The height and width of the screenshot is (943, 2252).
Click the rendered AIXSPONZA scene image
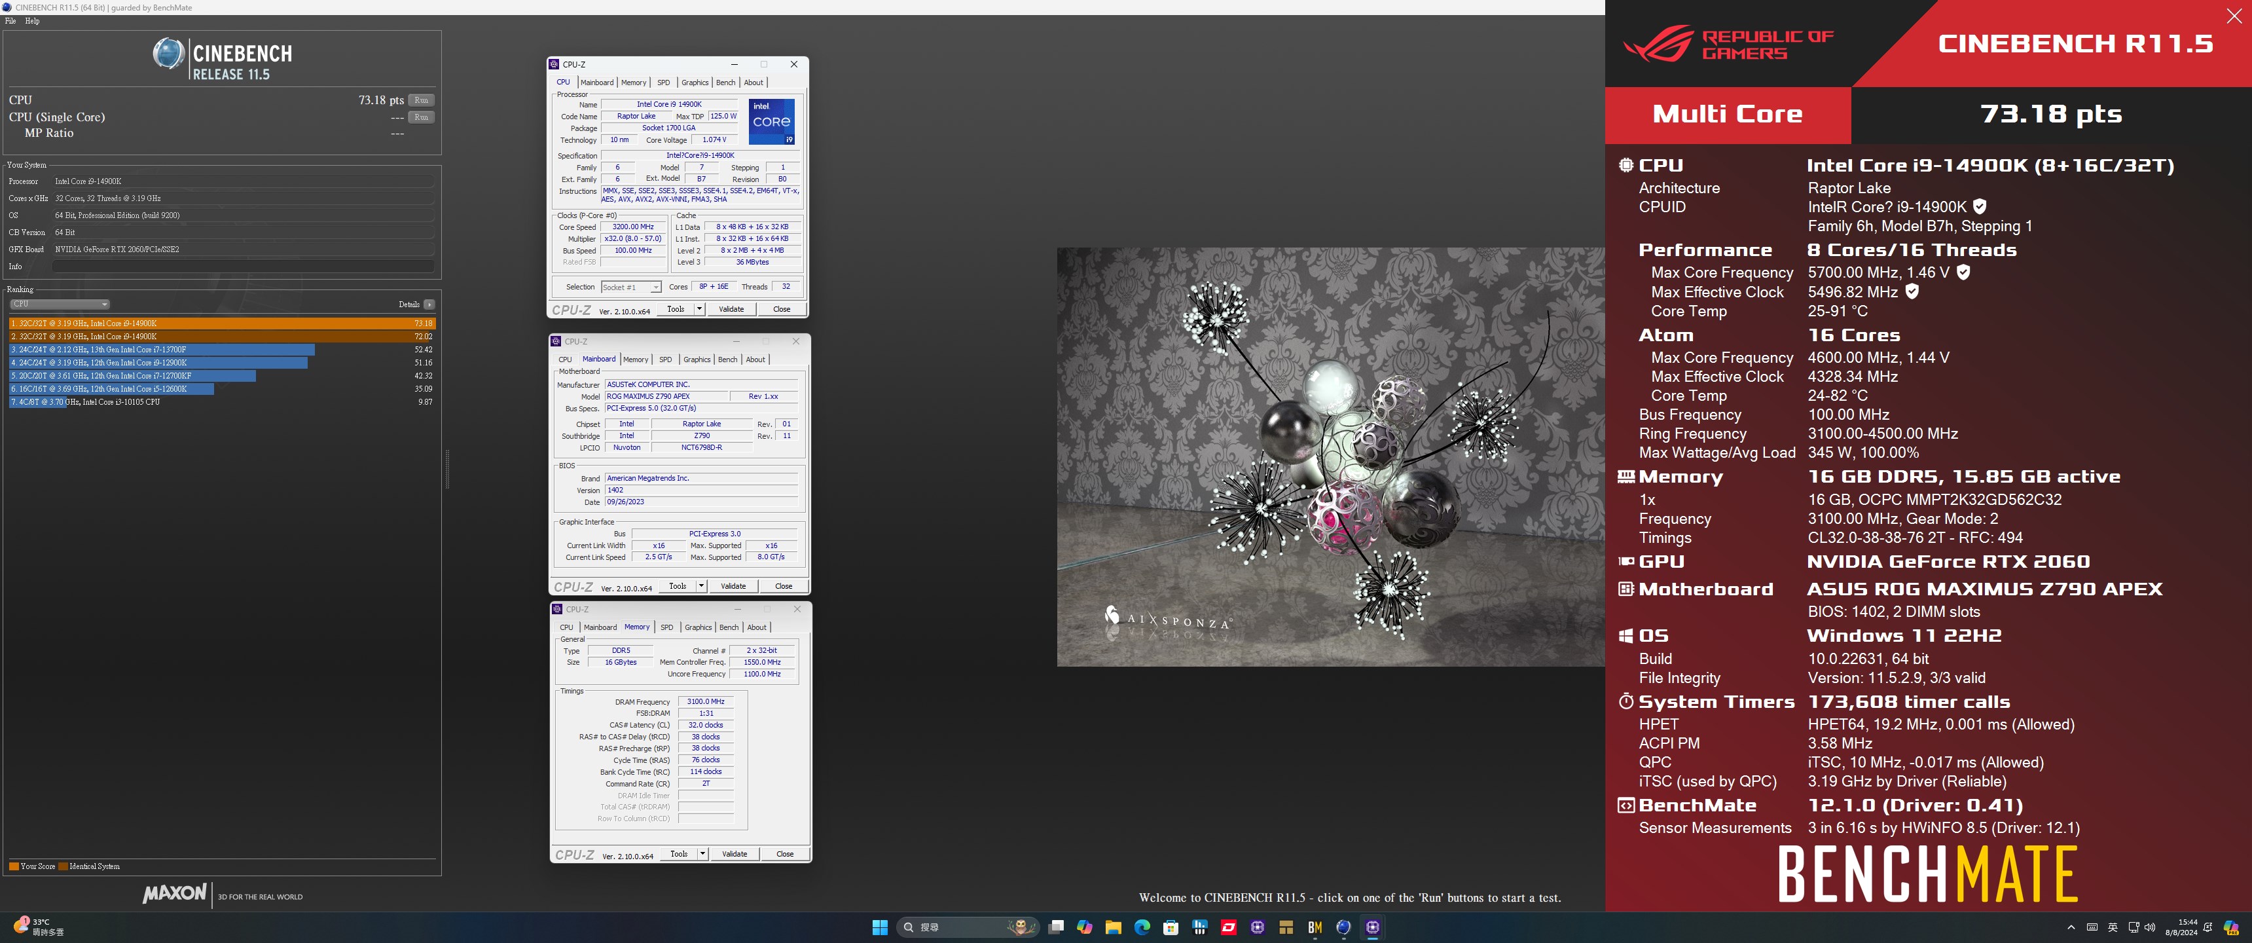click(x=1330, y=456)
